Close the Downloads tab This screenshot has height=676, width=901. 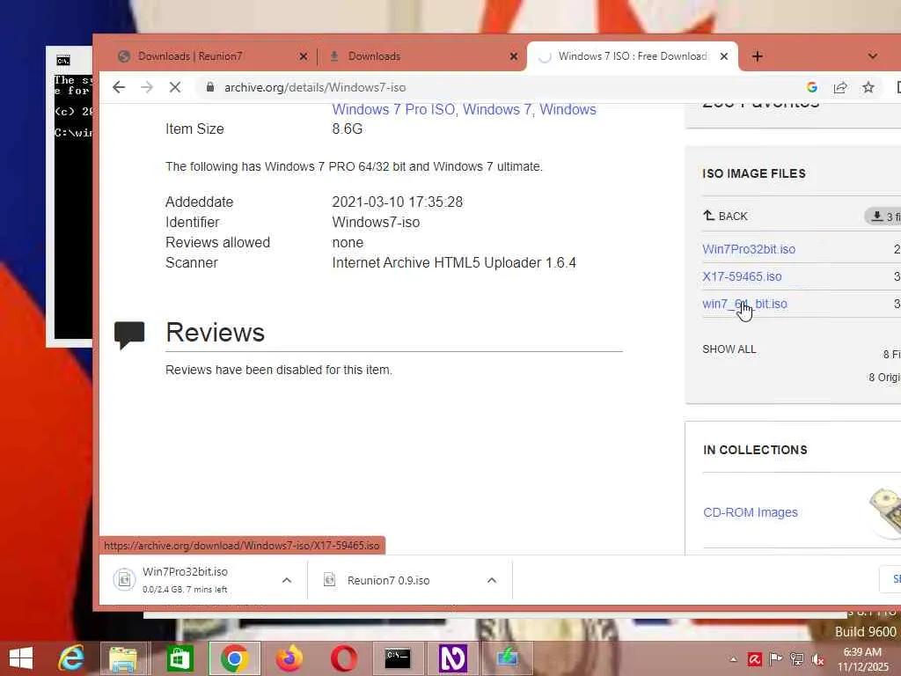(x=514, y=56)
